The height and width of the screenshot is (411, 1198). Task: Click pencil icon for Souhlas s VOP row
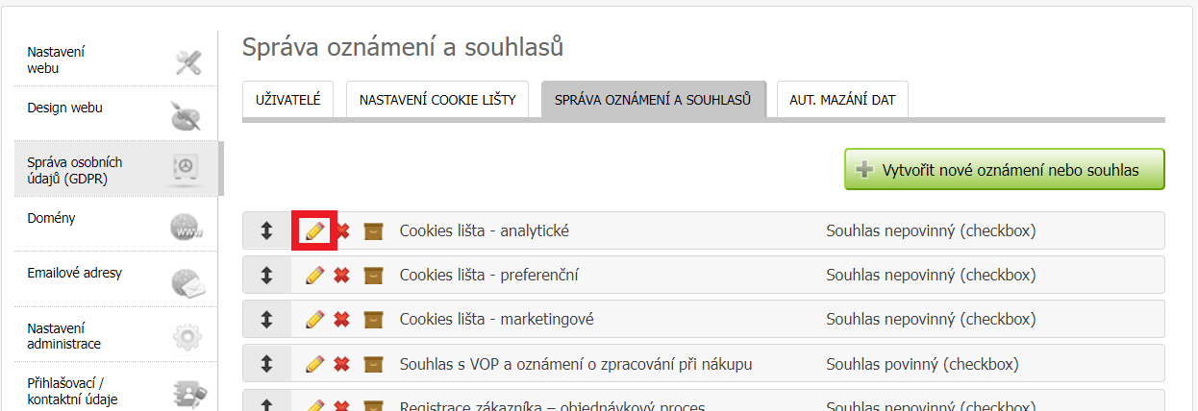[x=314, y=364]
